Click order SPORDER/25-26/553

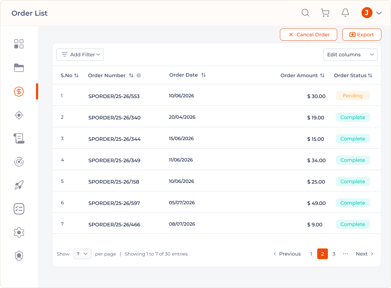[114, 96]
